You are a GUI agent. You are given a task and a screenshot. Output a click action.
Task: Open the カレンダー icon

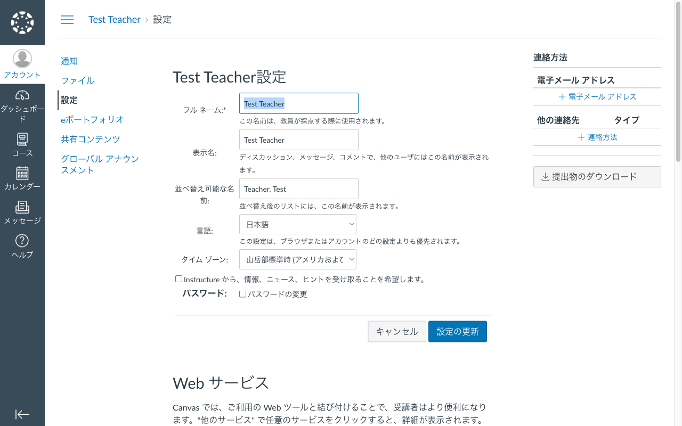(22, 177)
